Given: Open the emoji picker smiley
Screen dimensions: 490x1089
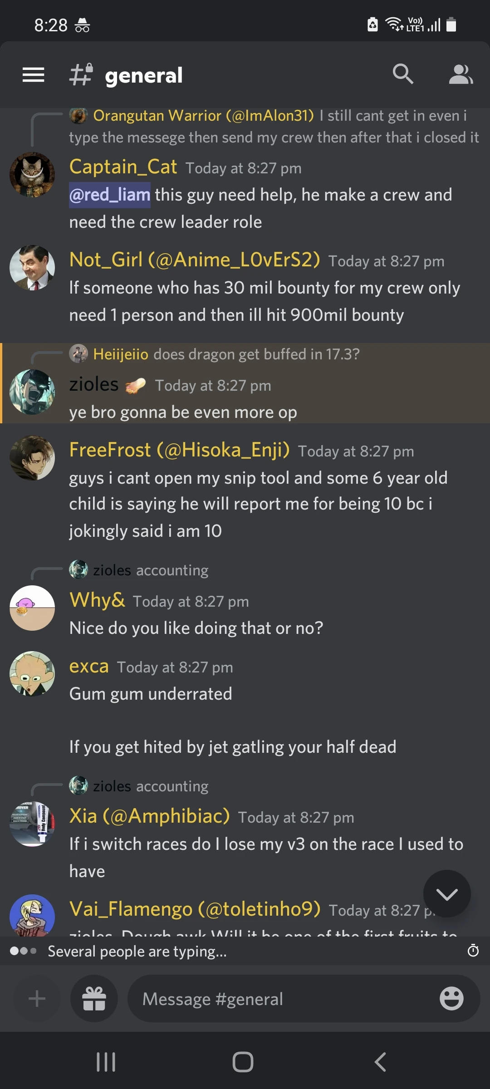Looking at the screenshot, I should coord(451,999).
